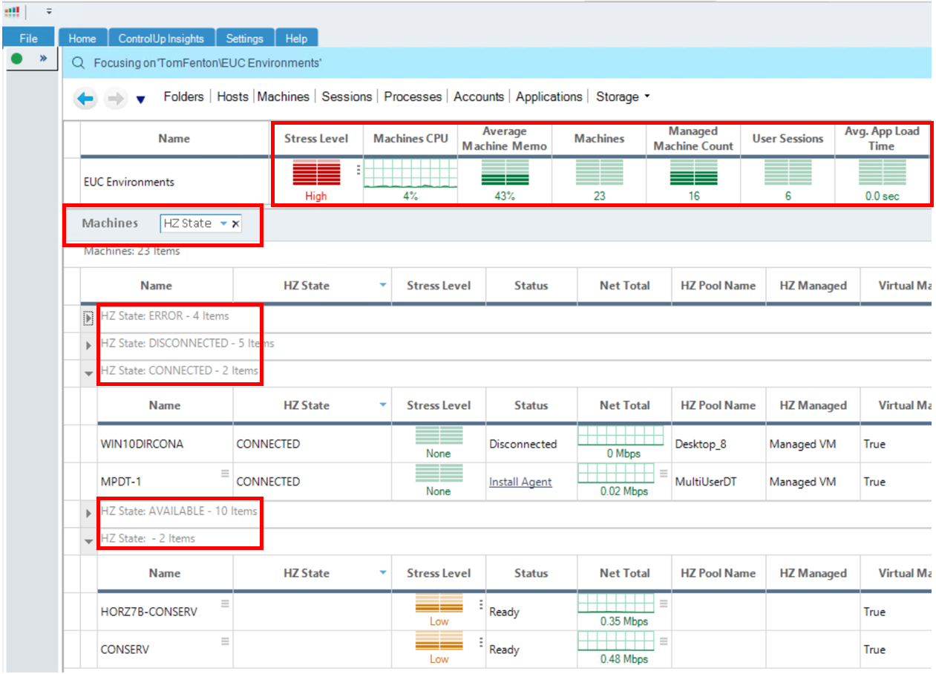
Task: Open the Settings tab
Action: point(244,39)
